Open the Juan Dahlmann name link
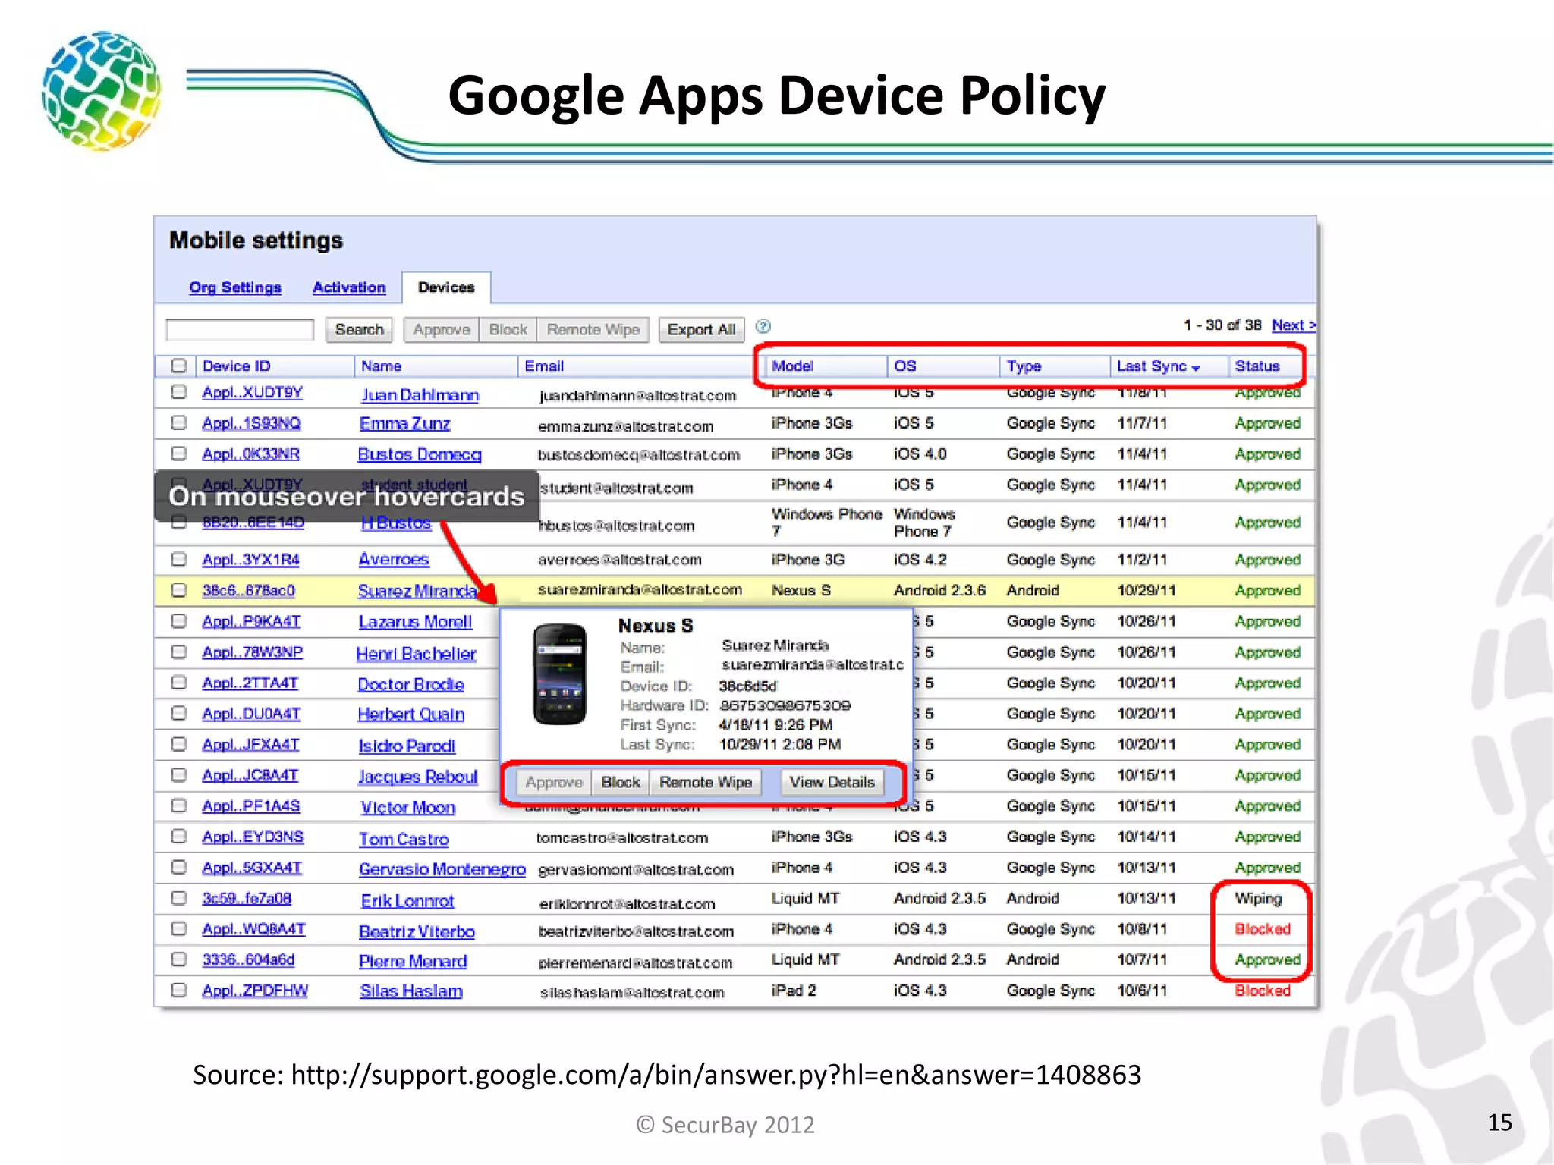 coord(420,395)
